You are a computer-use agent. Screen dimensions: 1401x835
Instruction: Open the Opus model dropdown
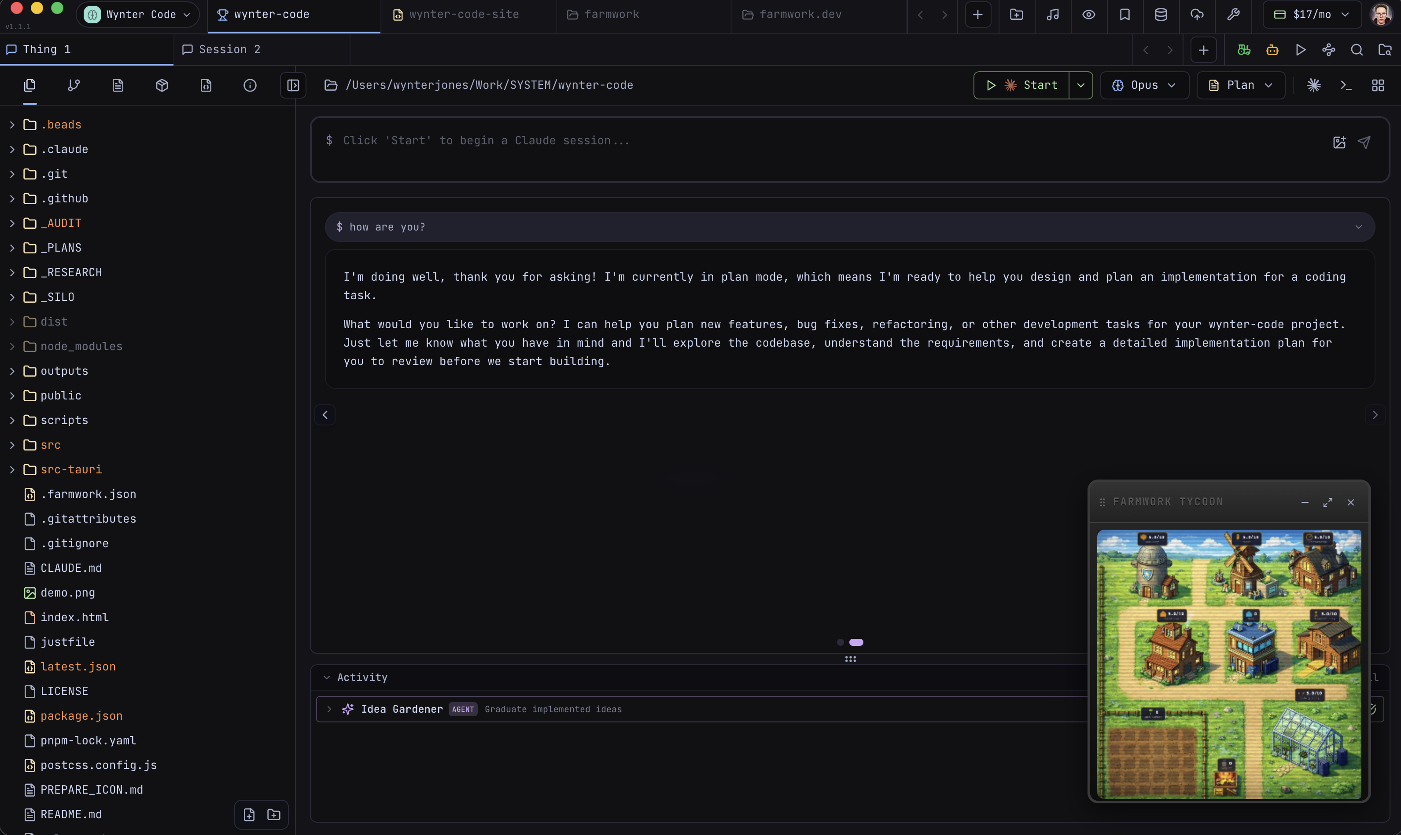(x=1144, y=85)
